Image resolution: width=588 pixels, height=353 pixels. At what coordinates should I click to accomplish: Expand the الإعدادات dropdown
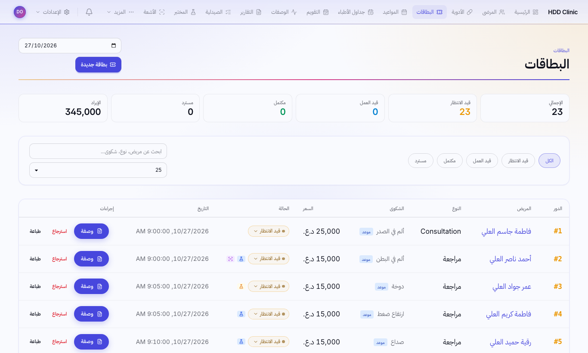(x=53, y=12)
